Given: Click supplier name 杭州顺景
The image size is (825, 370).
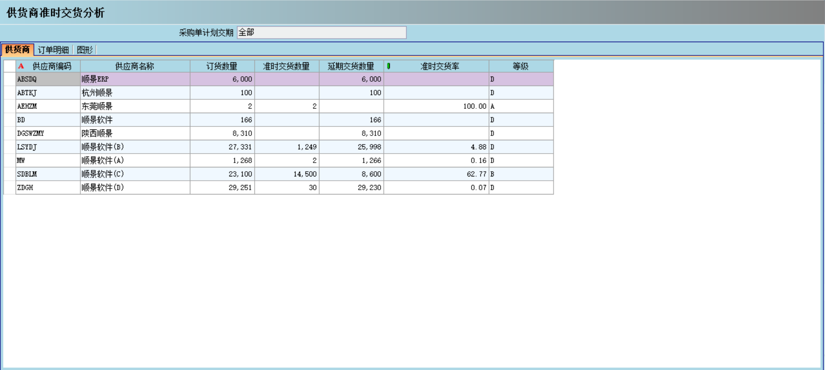Looking at the screenshot, I should coord(135,93).
